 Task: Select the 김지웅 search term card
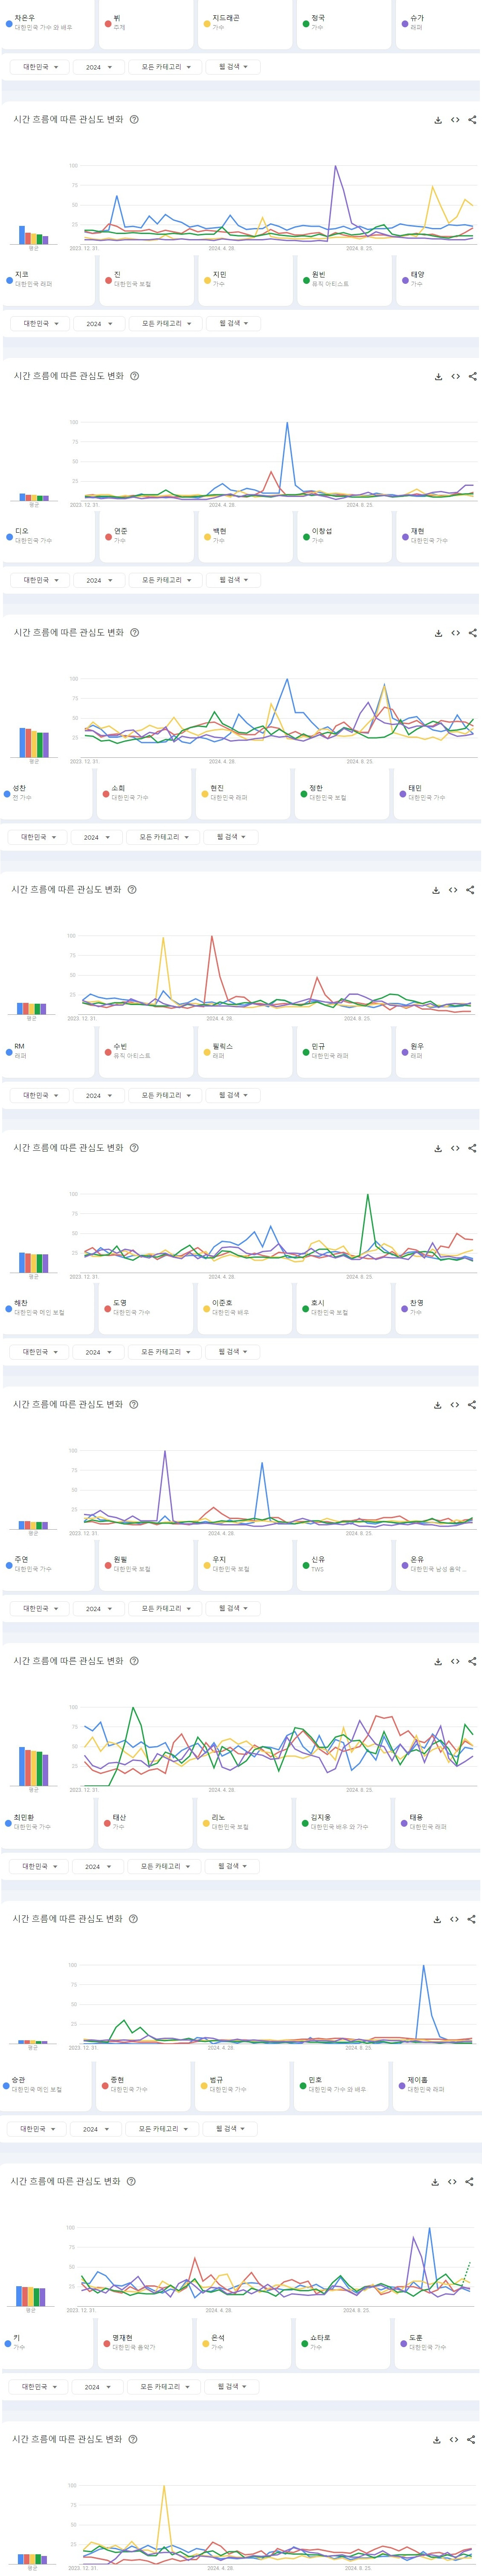pyautogui.click(x=343, y=1822)
